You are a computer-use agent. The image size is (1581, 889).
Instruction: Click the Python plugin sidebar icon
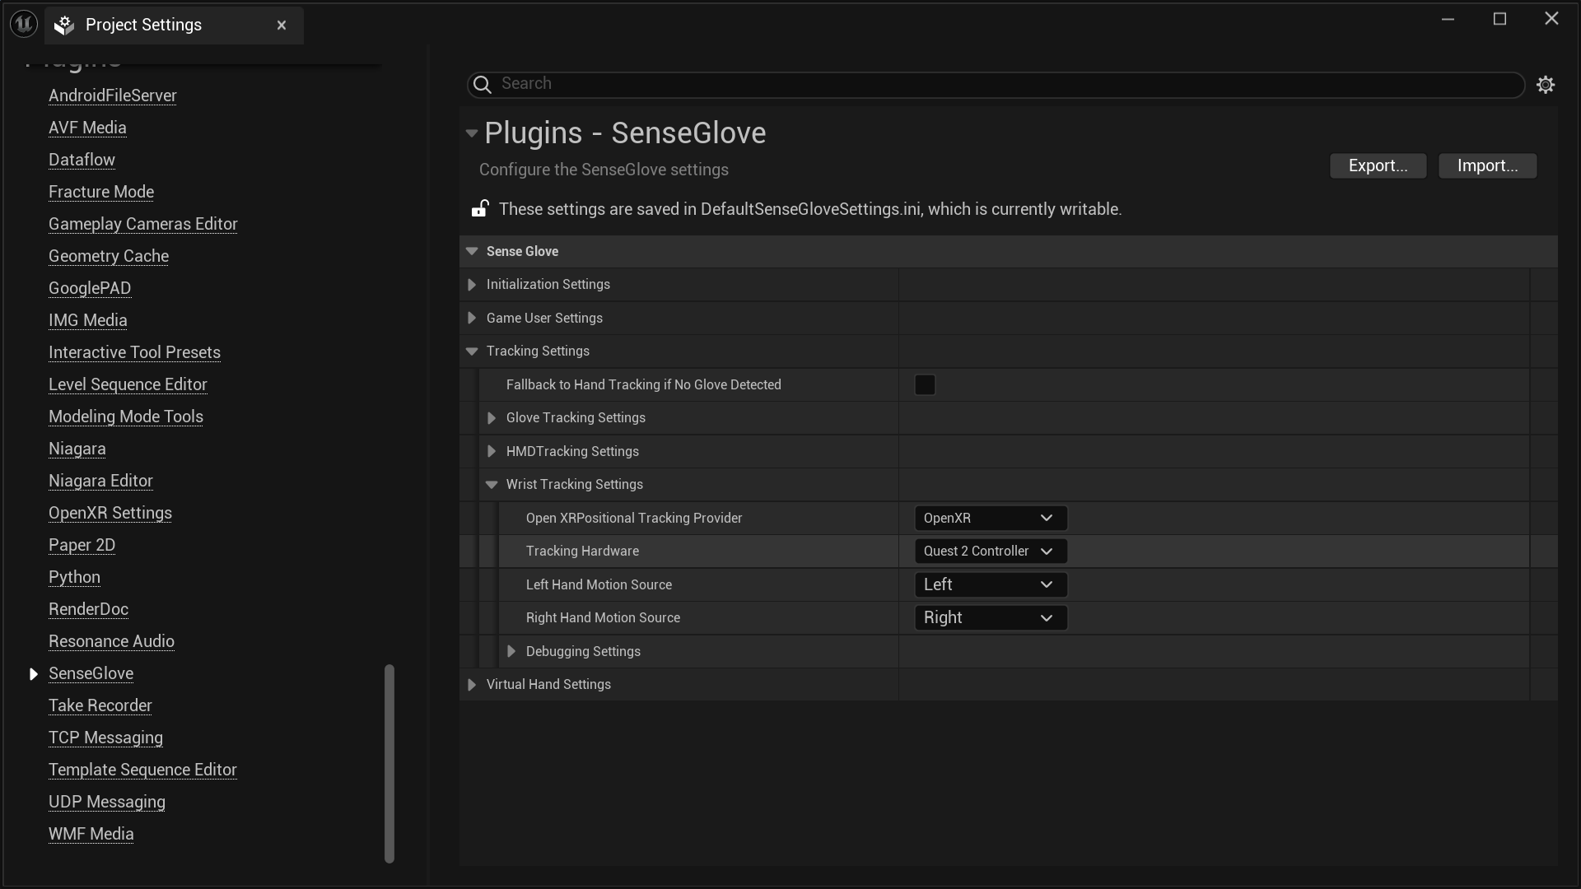click(74, 576)
